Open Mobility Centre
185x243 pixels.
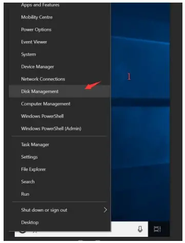[59, 17]
